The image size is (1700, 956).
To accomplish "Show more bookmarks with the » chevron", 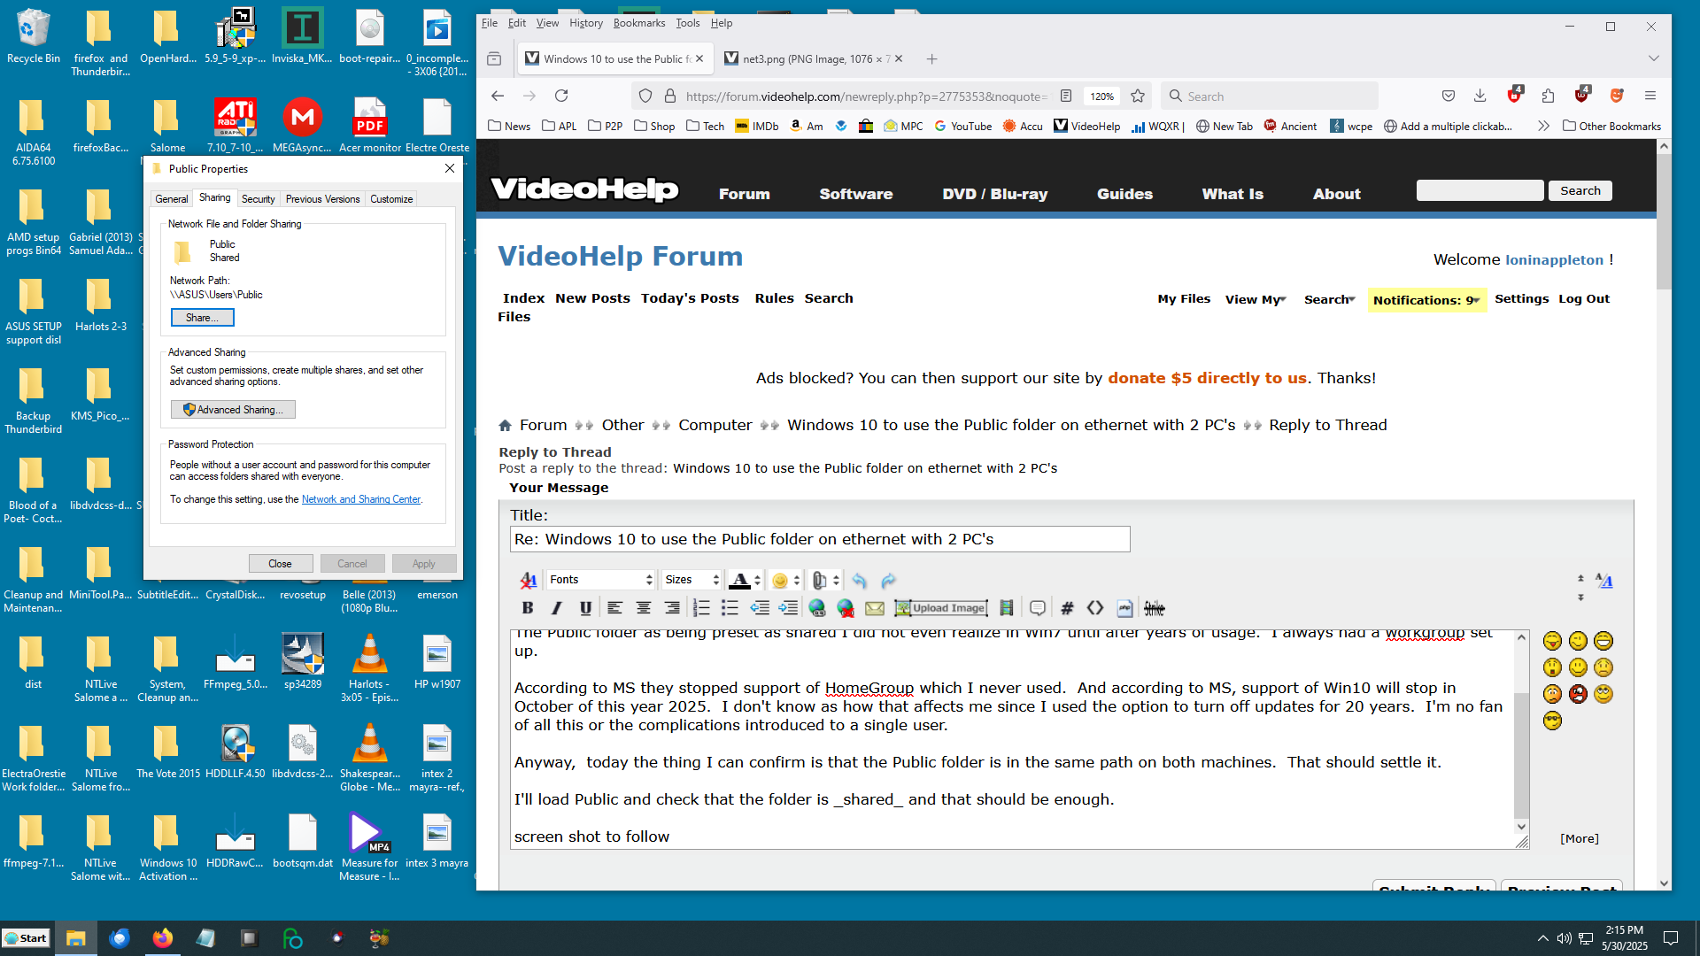I will coord(1543,126).
